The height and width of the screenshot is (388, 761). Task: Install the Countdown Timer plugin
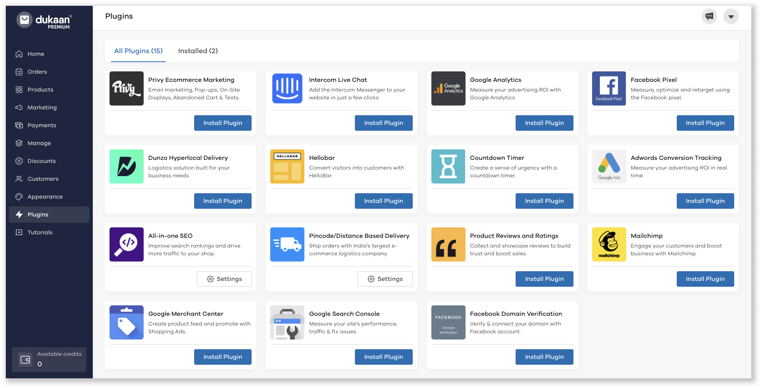click(544, 201)
